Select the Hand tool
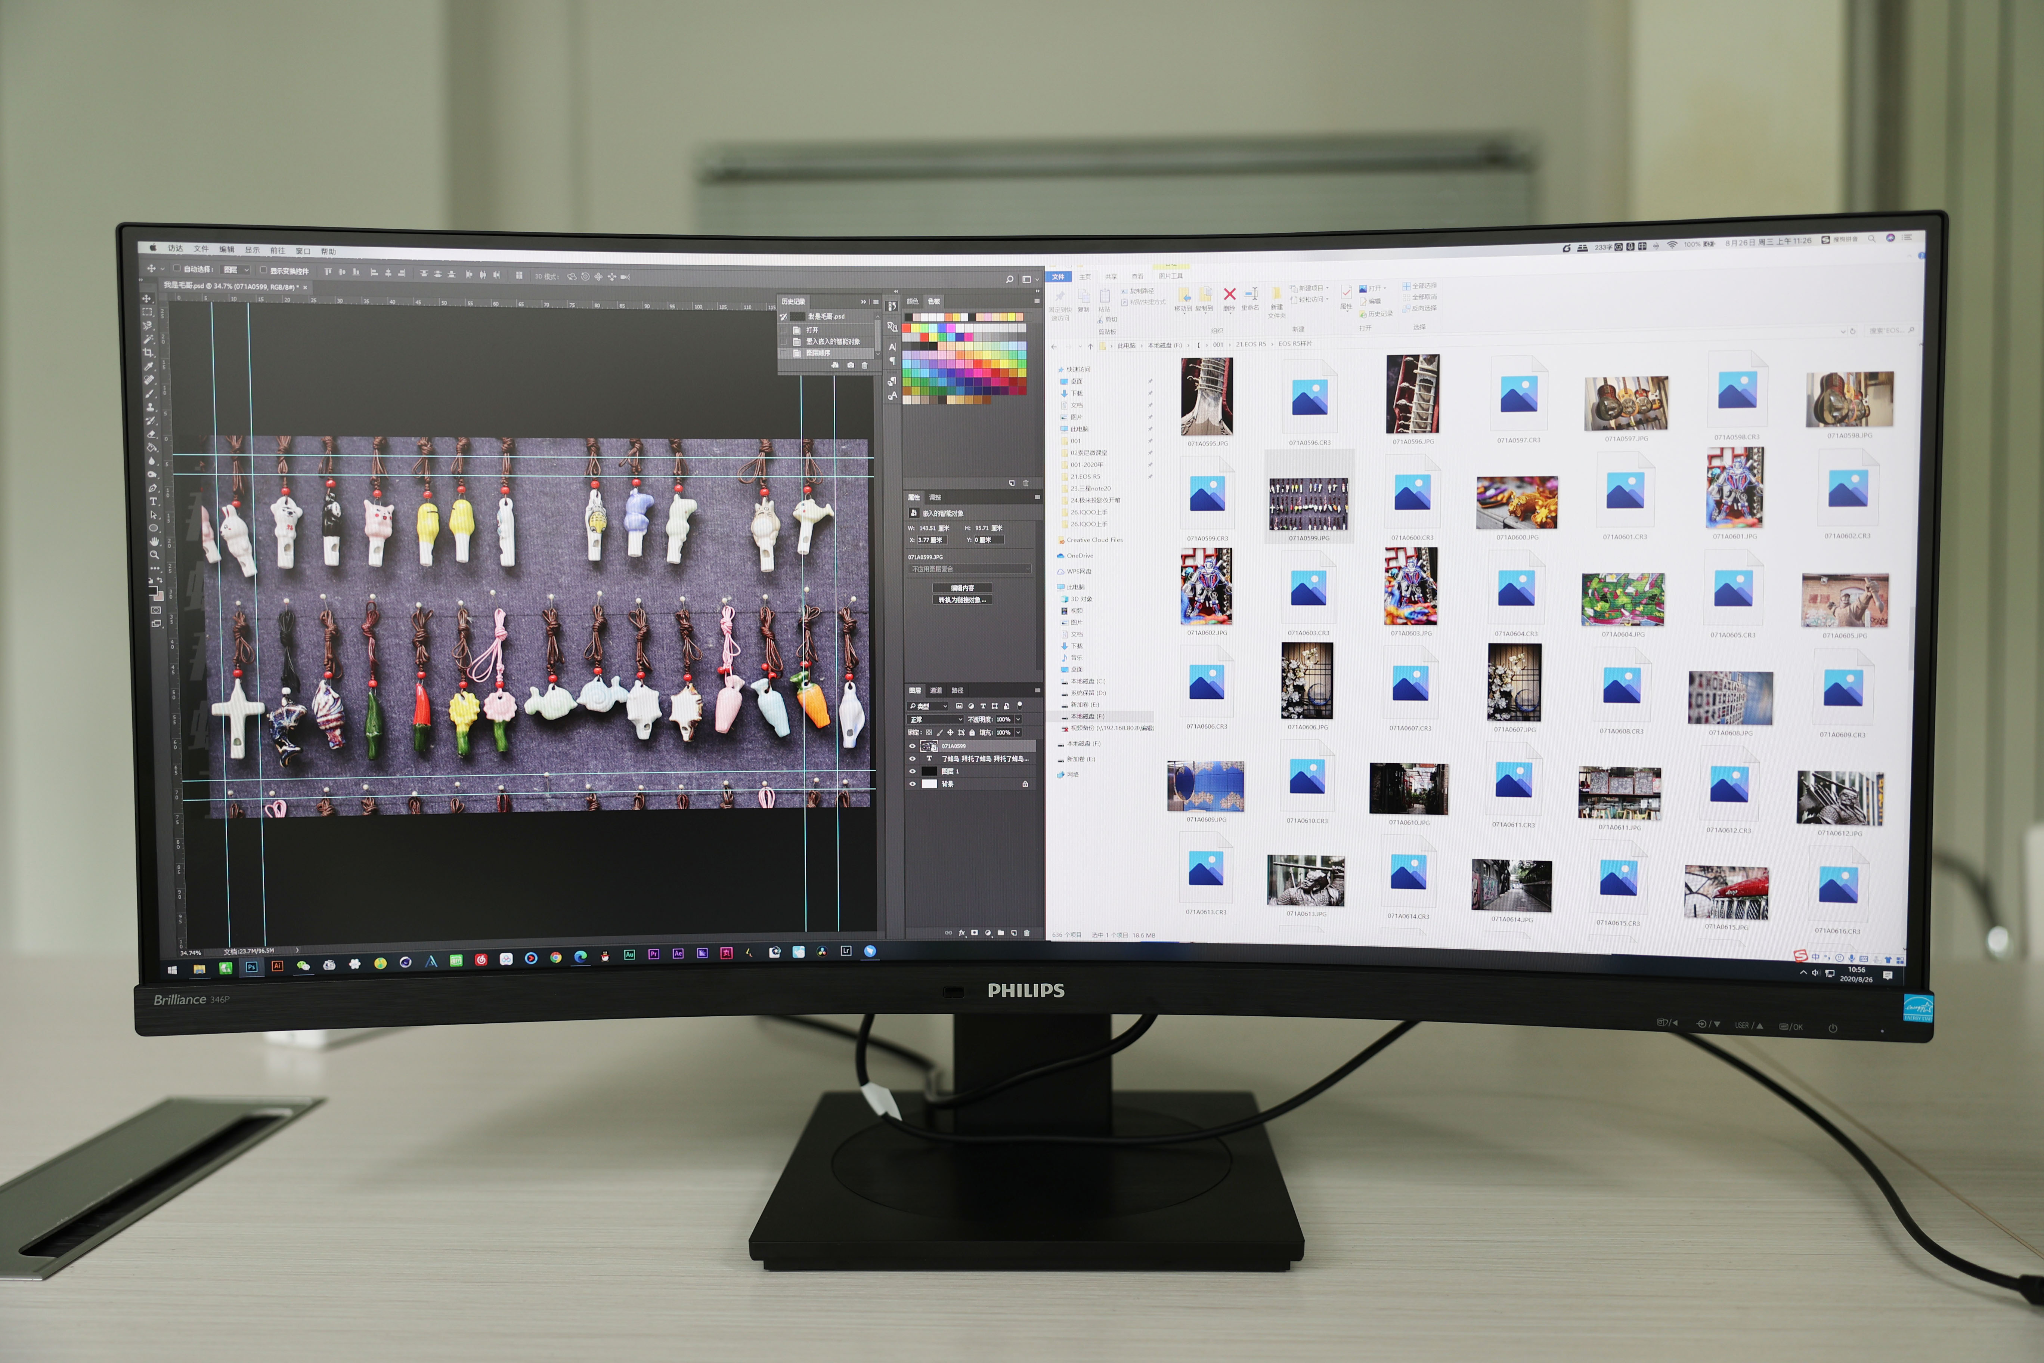 [154, 541]
